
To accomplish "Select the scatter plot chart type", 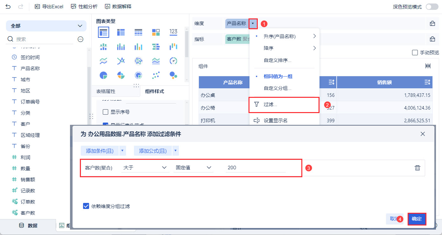I will coord(156,75).
